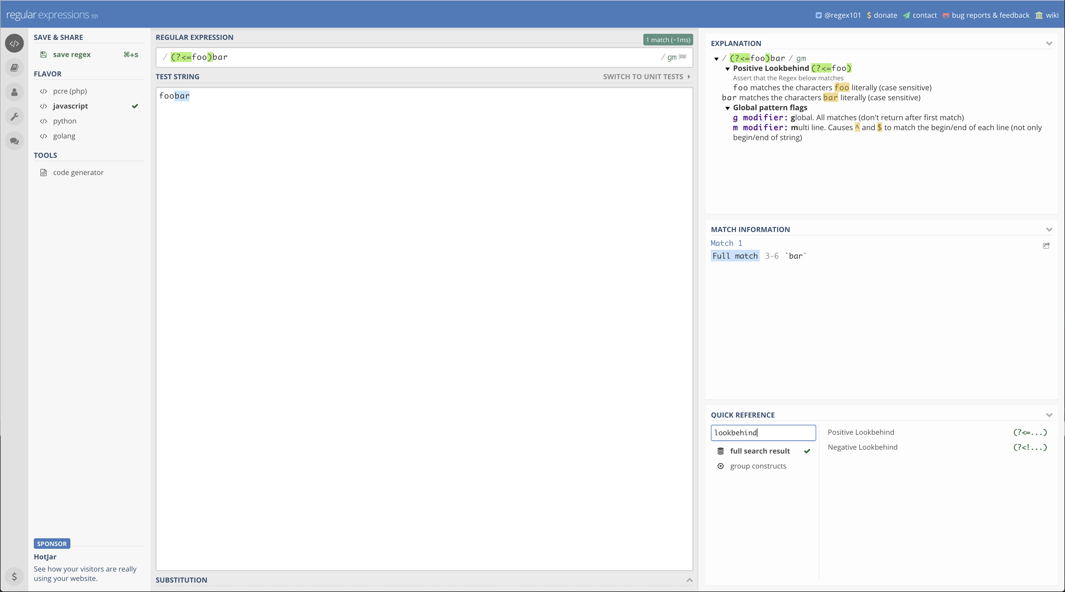
Task: Open the feedback chat icon
Action: click(x=14, y=141)
